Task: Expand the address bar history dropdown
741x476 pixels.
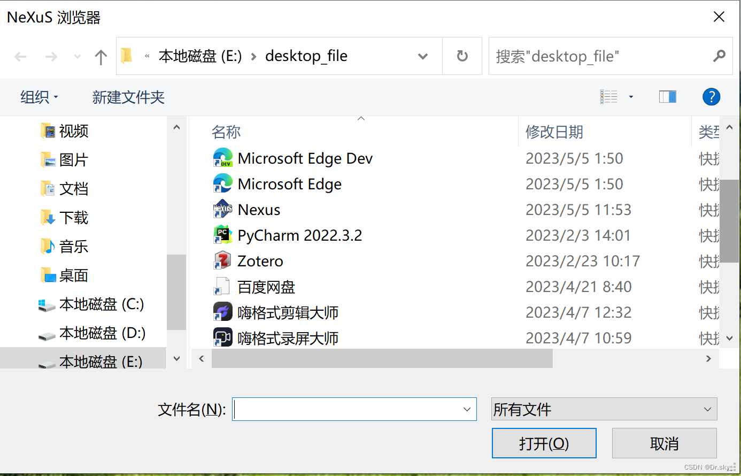Action: (x=423, y=56)
